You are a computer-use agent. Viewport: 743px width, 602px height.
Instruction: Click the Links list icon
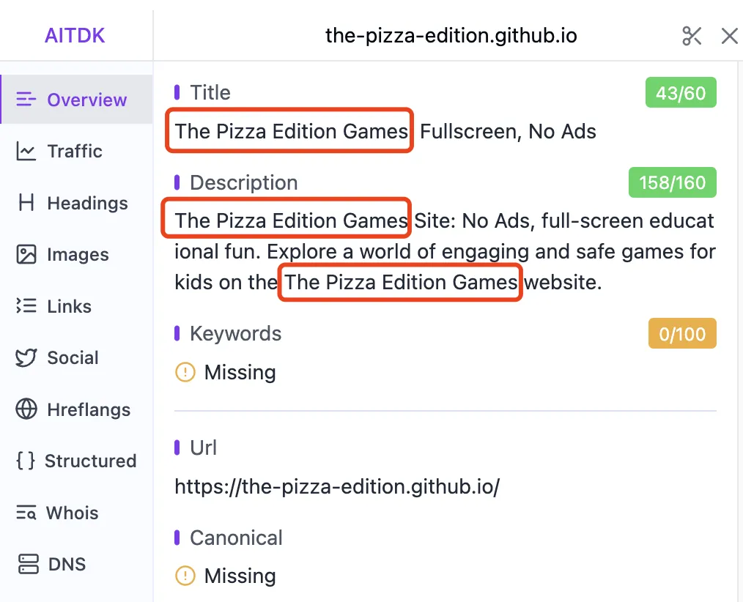click(x=26, y=306)
